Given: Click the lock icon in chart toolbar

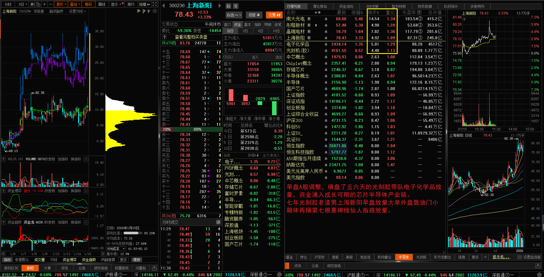Looking at the screenshot, I should (x=38, y=4).
